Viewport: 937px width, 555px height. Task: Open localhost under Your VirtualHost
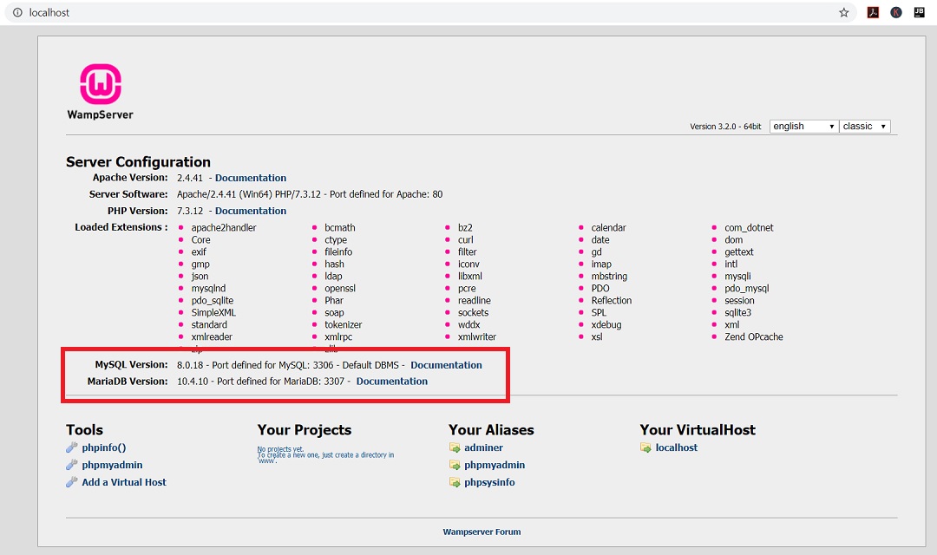pos(677,447)
